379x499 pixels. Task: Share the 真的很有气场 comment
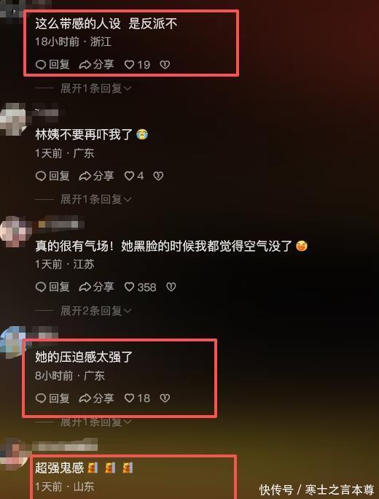click(x=96, y=287)
